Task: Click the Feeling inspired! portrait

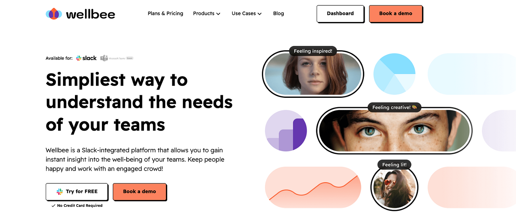Action: (313, 74)
